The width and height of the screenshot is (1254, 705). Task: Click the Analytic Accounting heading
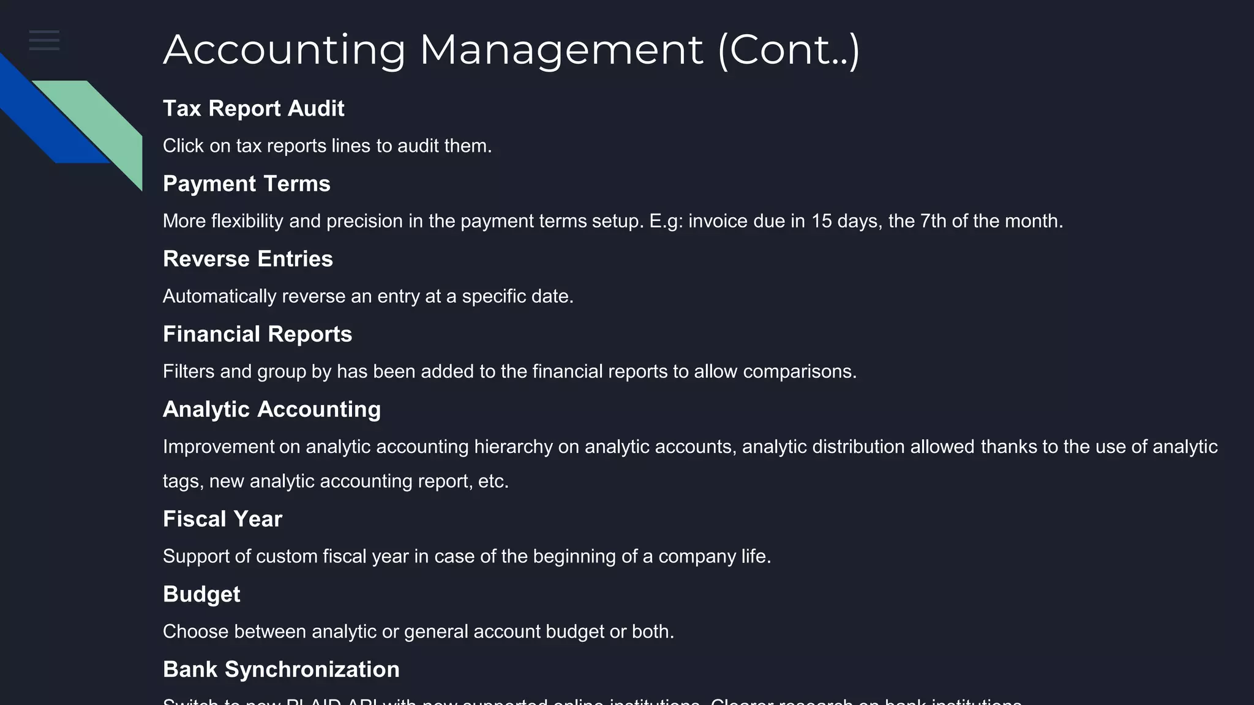272,409
